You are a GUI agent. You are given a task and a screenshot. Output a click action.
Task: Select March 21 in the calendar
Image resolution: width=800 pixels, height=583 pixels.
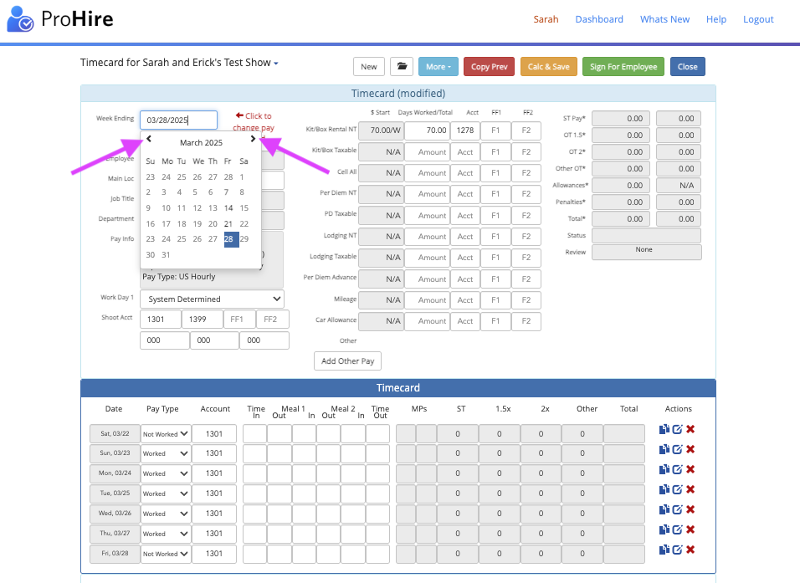pos(228,223)
